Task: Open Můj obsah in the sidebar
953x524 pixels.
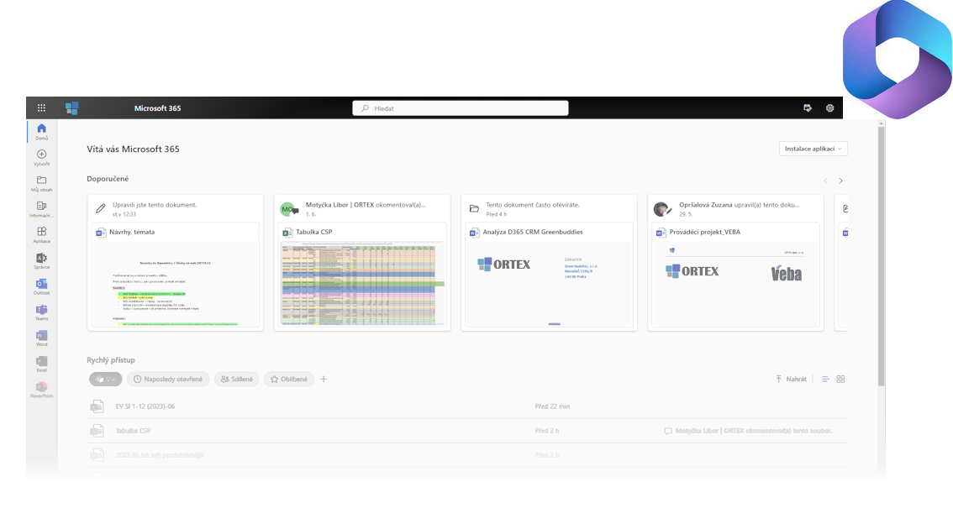Action: [41, 183]
